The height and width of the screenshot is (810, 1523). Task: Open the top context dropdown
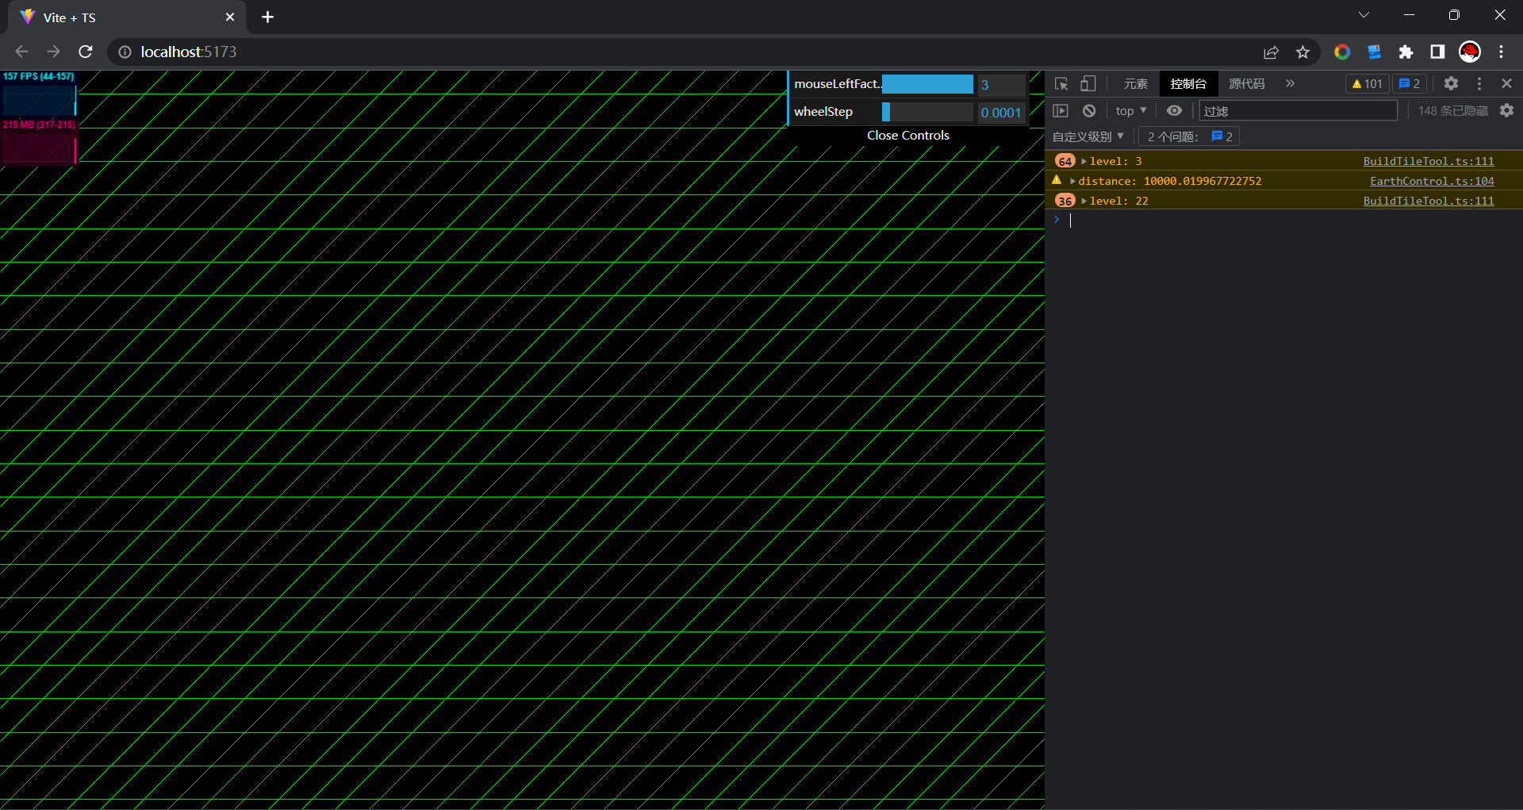click(x=1130, y=111)
